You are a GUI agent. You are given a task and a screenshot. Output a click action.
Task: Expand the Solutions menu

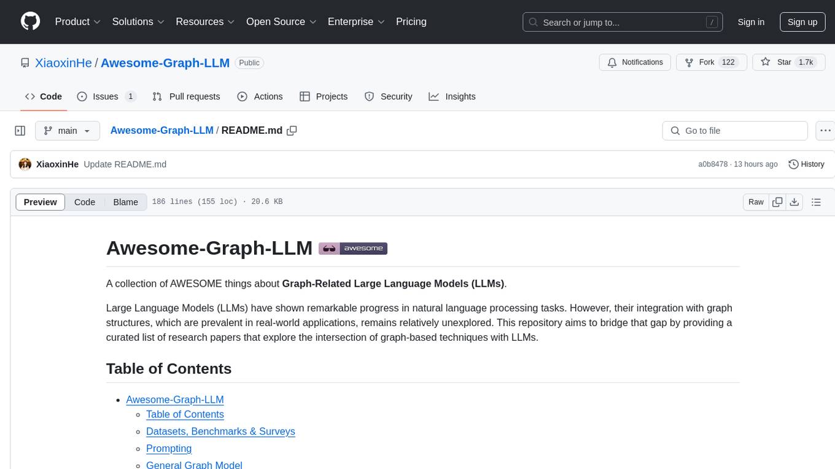(x=138, y=21)
